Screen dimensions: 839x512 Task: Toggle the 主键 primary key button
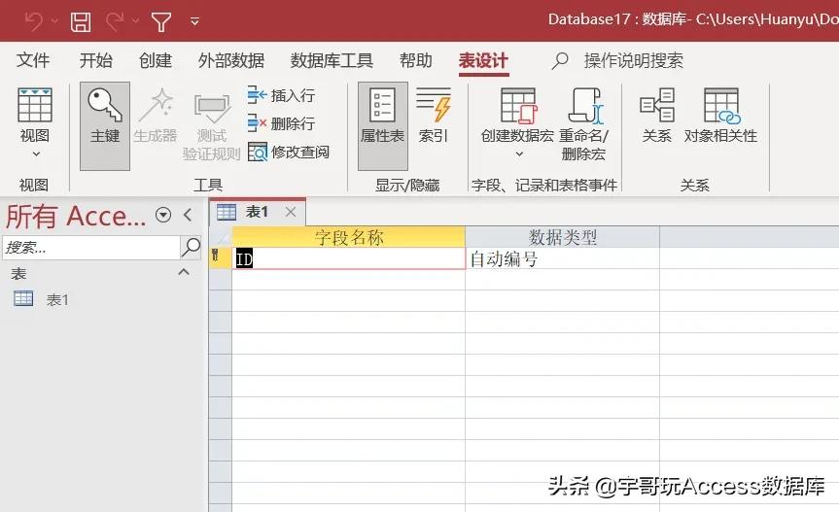pos(105,126)
